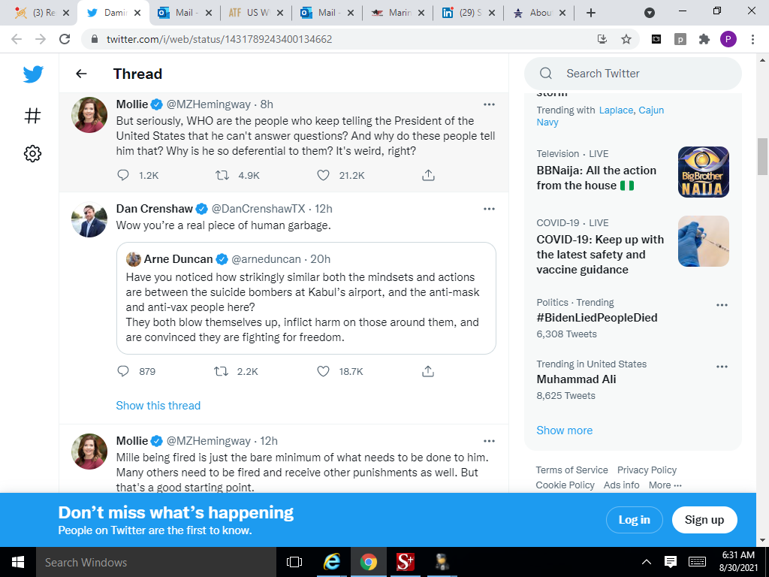Bookmark this page with the star icon
Image resolution: width=769 pixels, height=577 pixels.
coord(626,39)
